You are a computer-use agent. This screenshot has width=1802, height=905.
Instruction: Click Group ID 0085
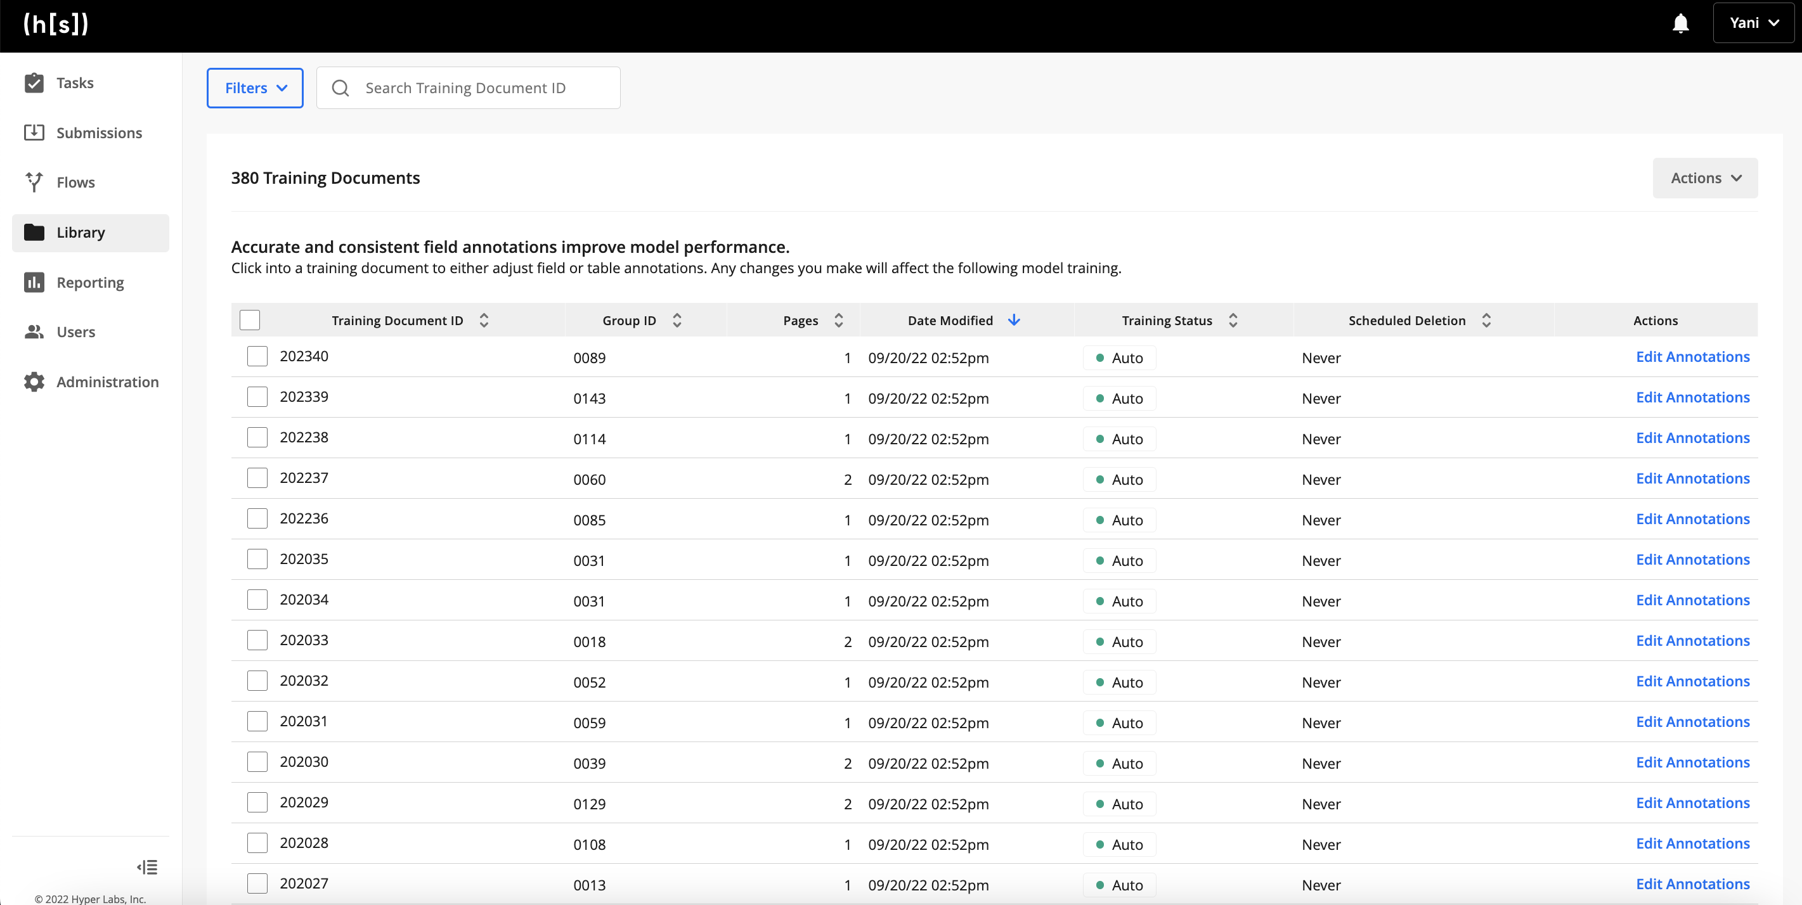pos(589,520)
